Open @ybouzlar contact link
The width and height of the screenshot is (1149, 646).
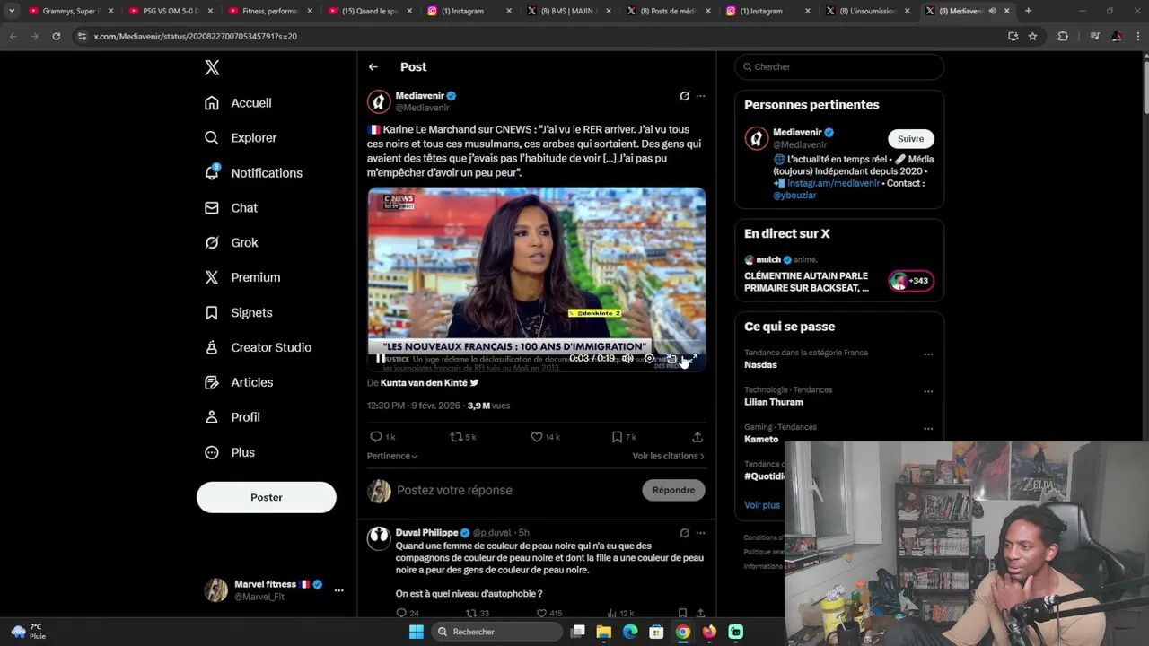(x=794, y=196)
